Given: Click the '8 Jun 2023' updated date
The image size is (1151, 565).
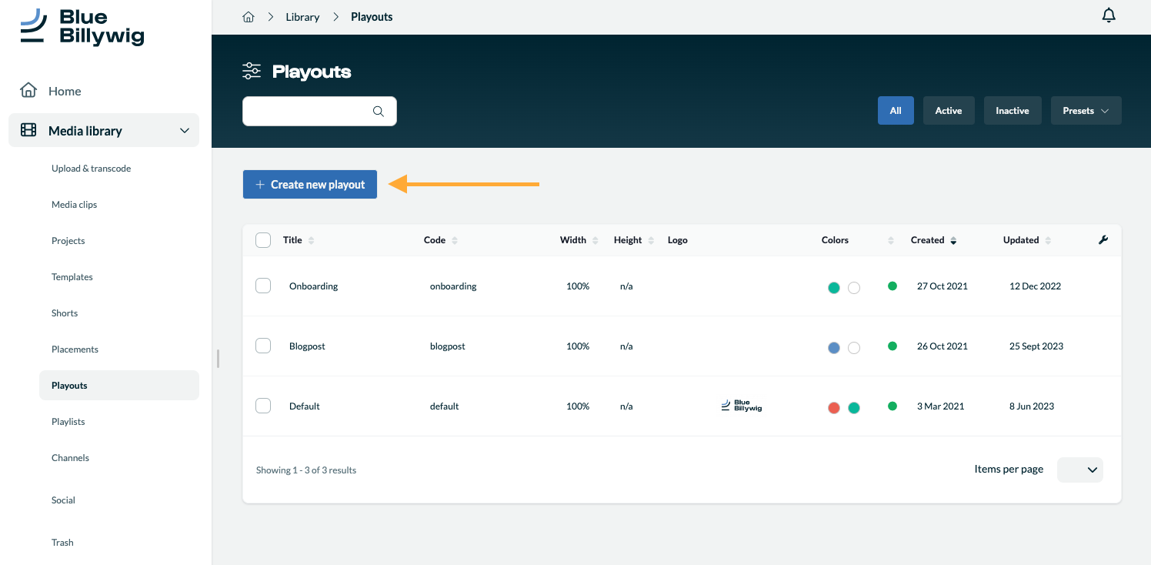Looking at the screenshot, I should click(1032, 406).
